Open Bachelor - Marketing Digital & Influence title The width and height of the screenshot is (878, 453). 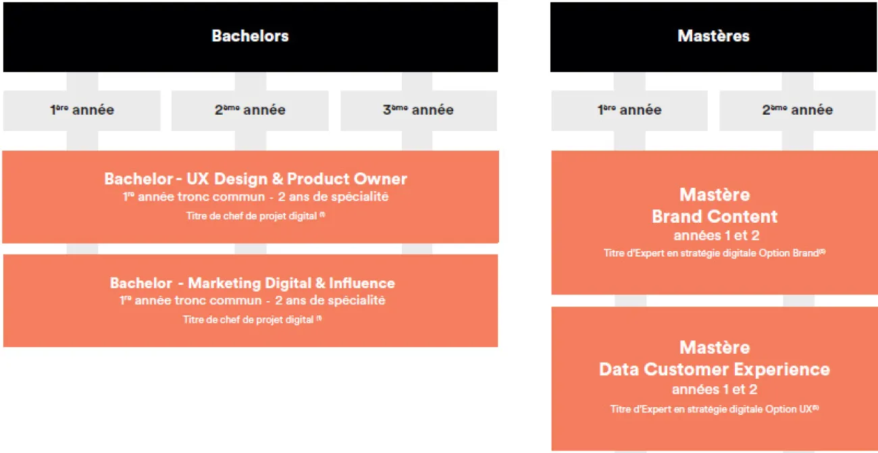[x=253, y=283]
